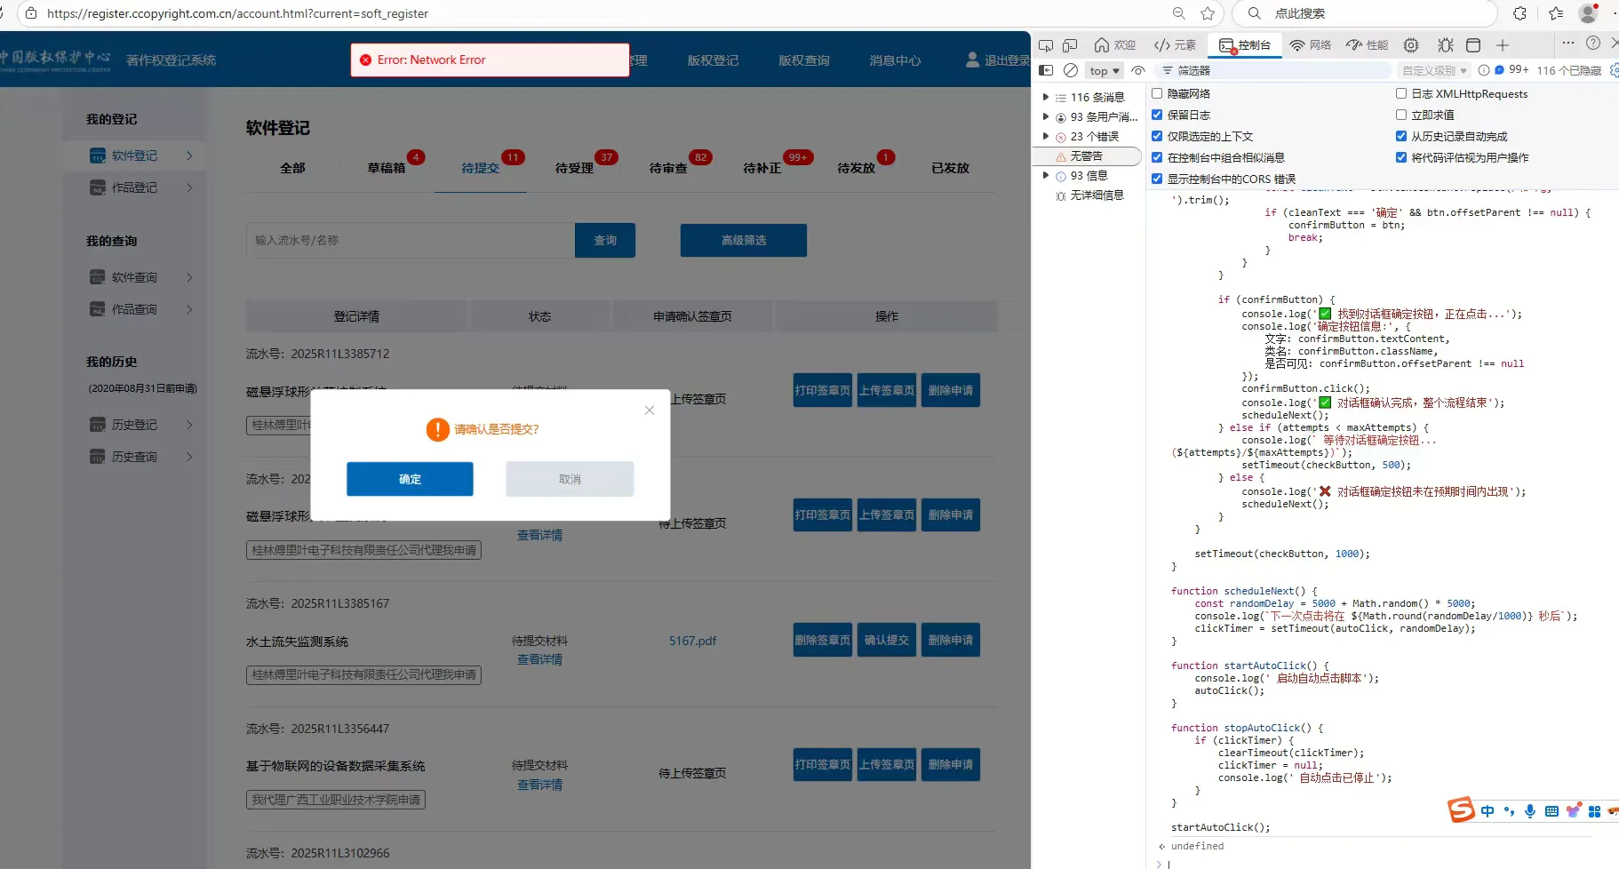
Task: Open the browser profile avatar
Action: [x=1588, y=13]
